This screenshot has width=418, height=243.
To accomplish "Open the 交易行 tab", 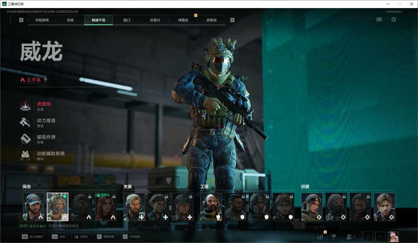I will (x=155, y=20).
